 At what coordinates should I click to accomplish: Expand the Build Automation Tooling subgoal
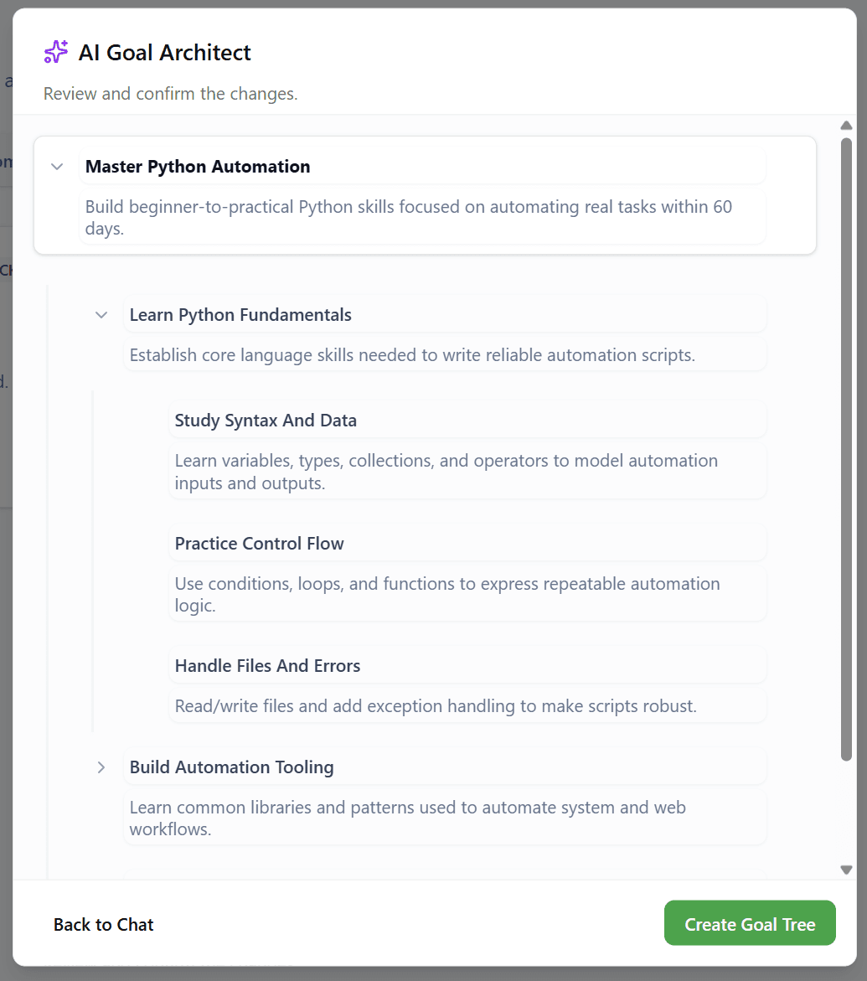(x=101, y=767)
